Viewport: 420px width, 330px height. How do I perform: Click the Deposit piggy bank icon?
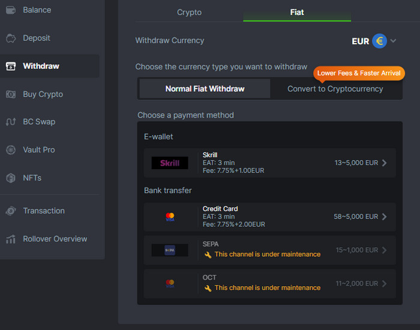click(x=11, y=38)
